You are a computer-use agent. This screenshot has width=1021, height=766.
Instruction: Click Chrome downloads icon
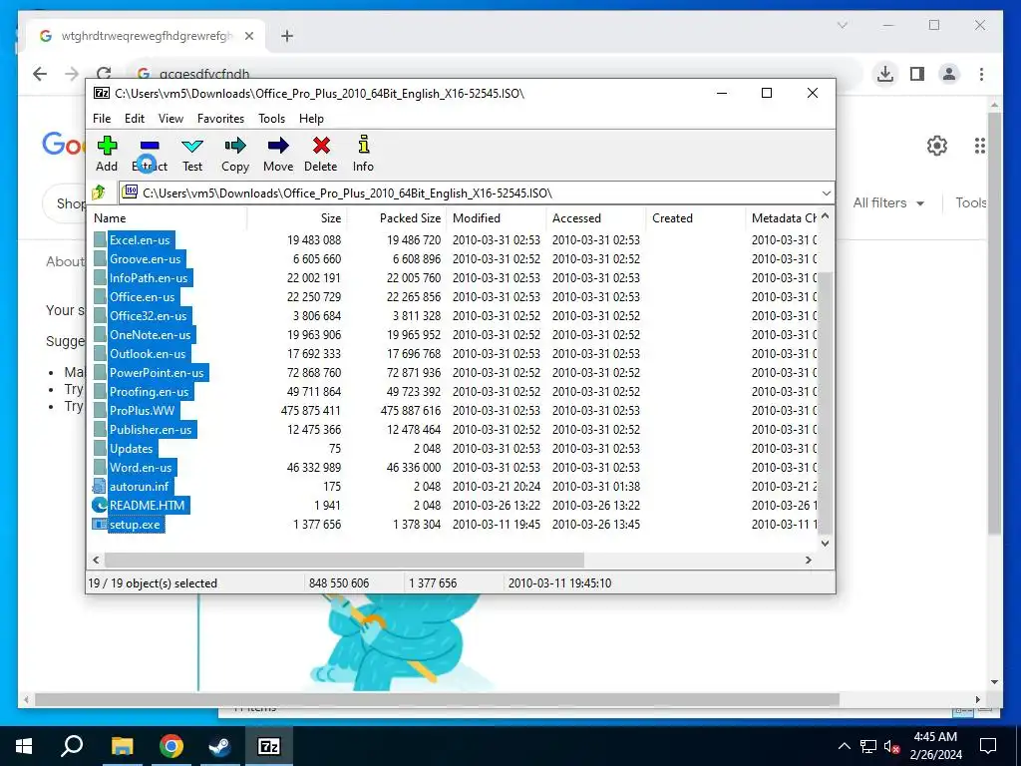coord(885,74)
